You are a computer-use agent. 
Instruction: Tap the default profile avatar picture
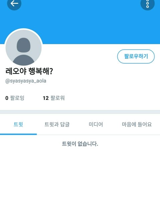click(x=24, y=48)
